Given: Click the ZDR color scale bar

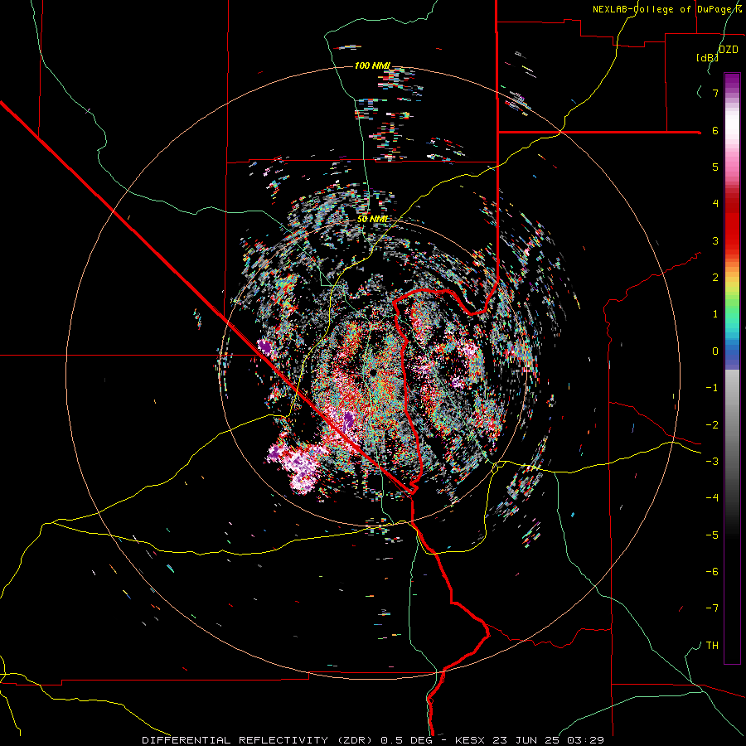Looking at the screenshot, I should (732, 368).
